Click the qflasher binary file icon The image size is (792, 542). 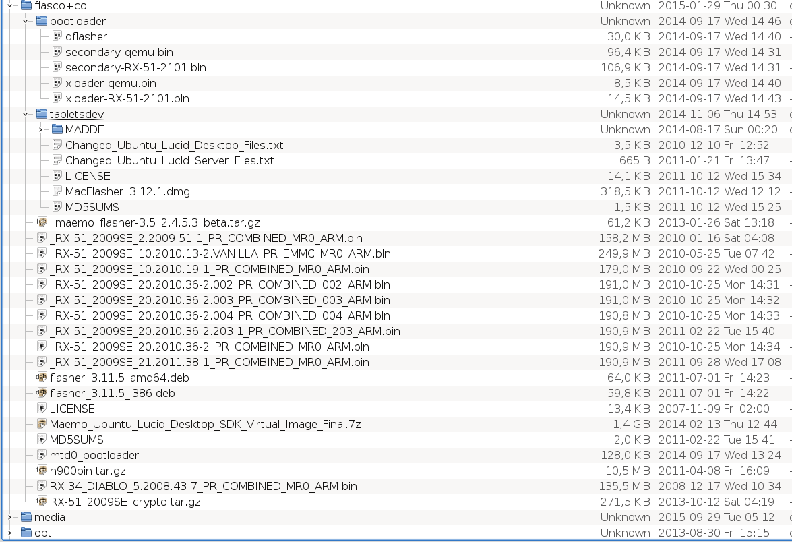pyautogui.click(x=57, y=36)
